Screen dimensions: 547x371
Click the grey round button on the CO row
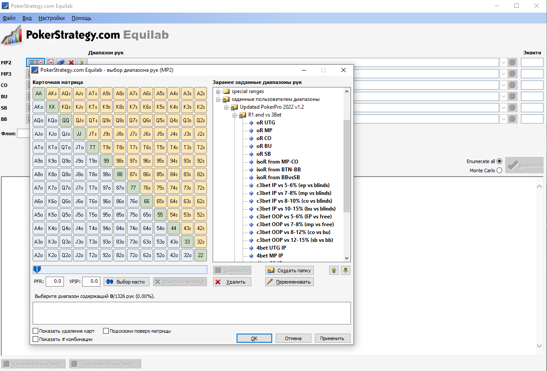pos(513,85)
